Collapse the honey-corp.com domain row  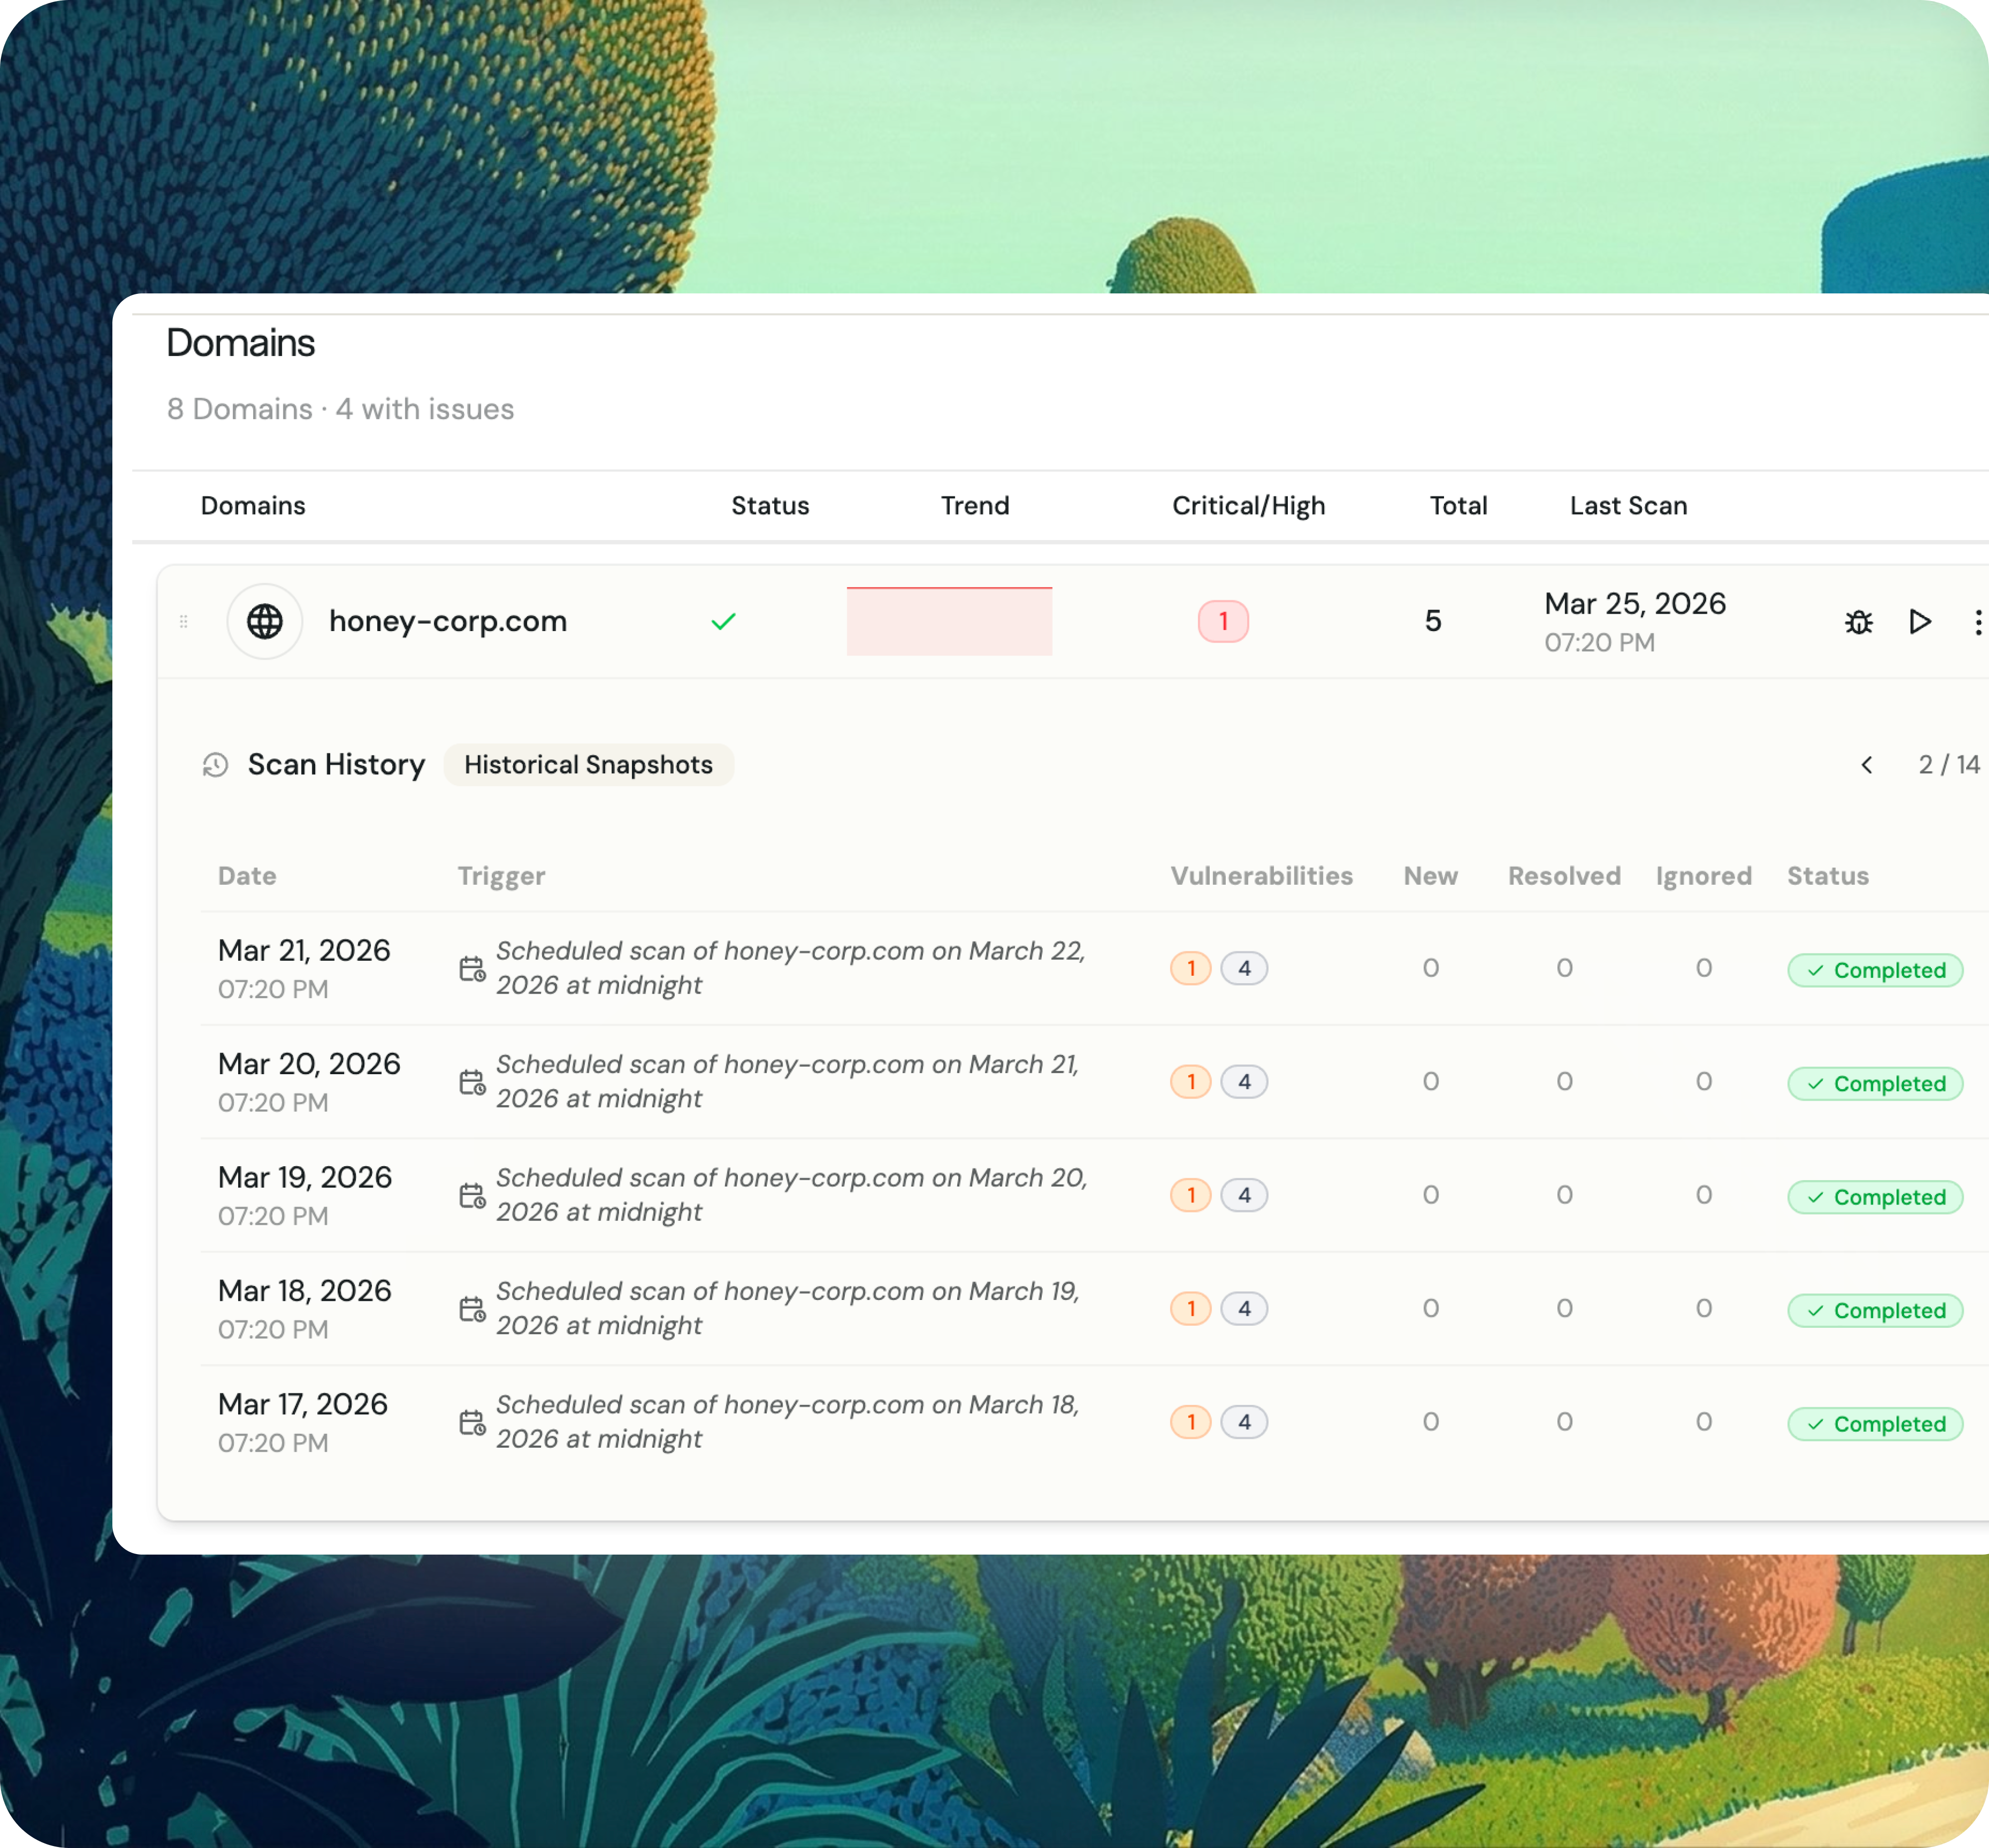pos(448,621)
